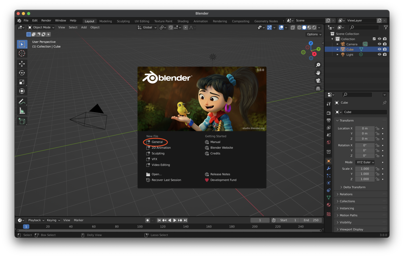
Task: Select the Transform tool
Action: [22, 91]
